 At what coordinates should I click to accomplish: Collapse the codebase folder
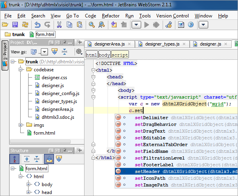pos(21,70)
